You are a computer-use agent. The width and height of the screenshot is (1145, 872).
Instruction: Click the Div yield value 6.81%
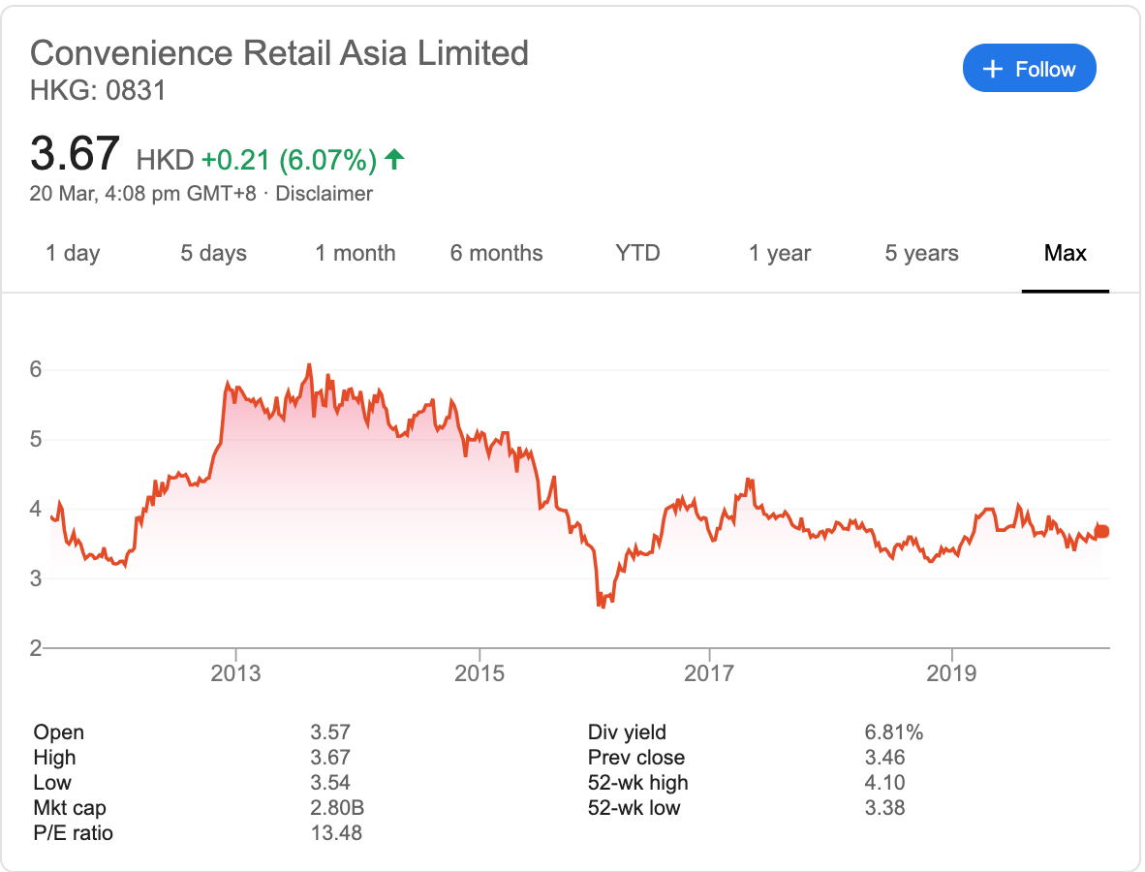point(894,732)
